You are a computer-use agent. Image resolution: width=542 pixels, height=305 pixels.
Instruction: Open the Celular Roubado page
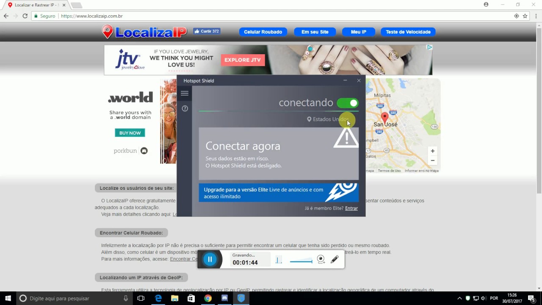click(263, 32)
